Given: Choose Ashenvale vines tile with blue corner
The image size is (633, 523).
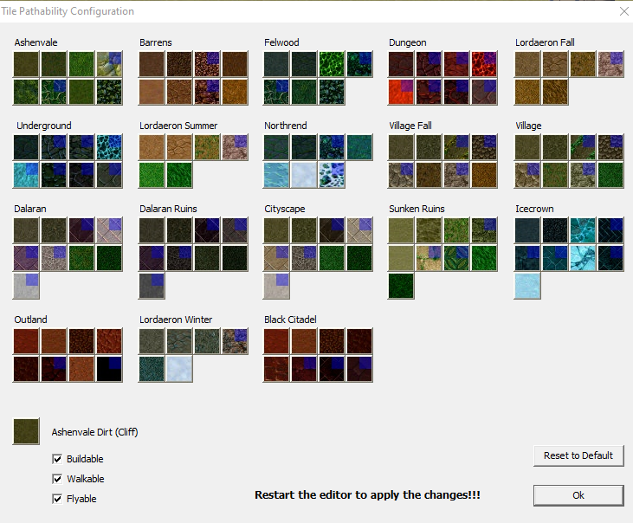Looking at the screenshot, I should (x=54, y=92).
